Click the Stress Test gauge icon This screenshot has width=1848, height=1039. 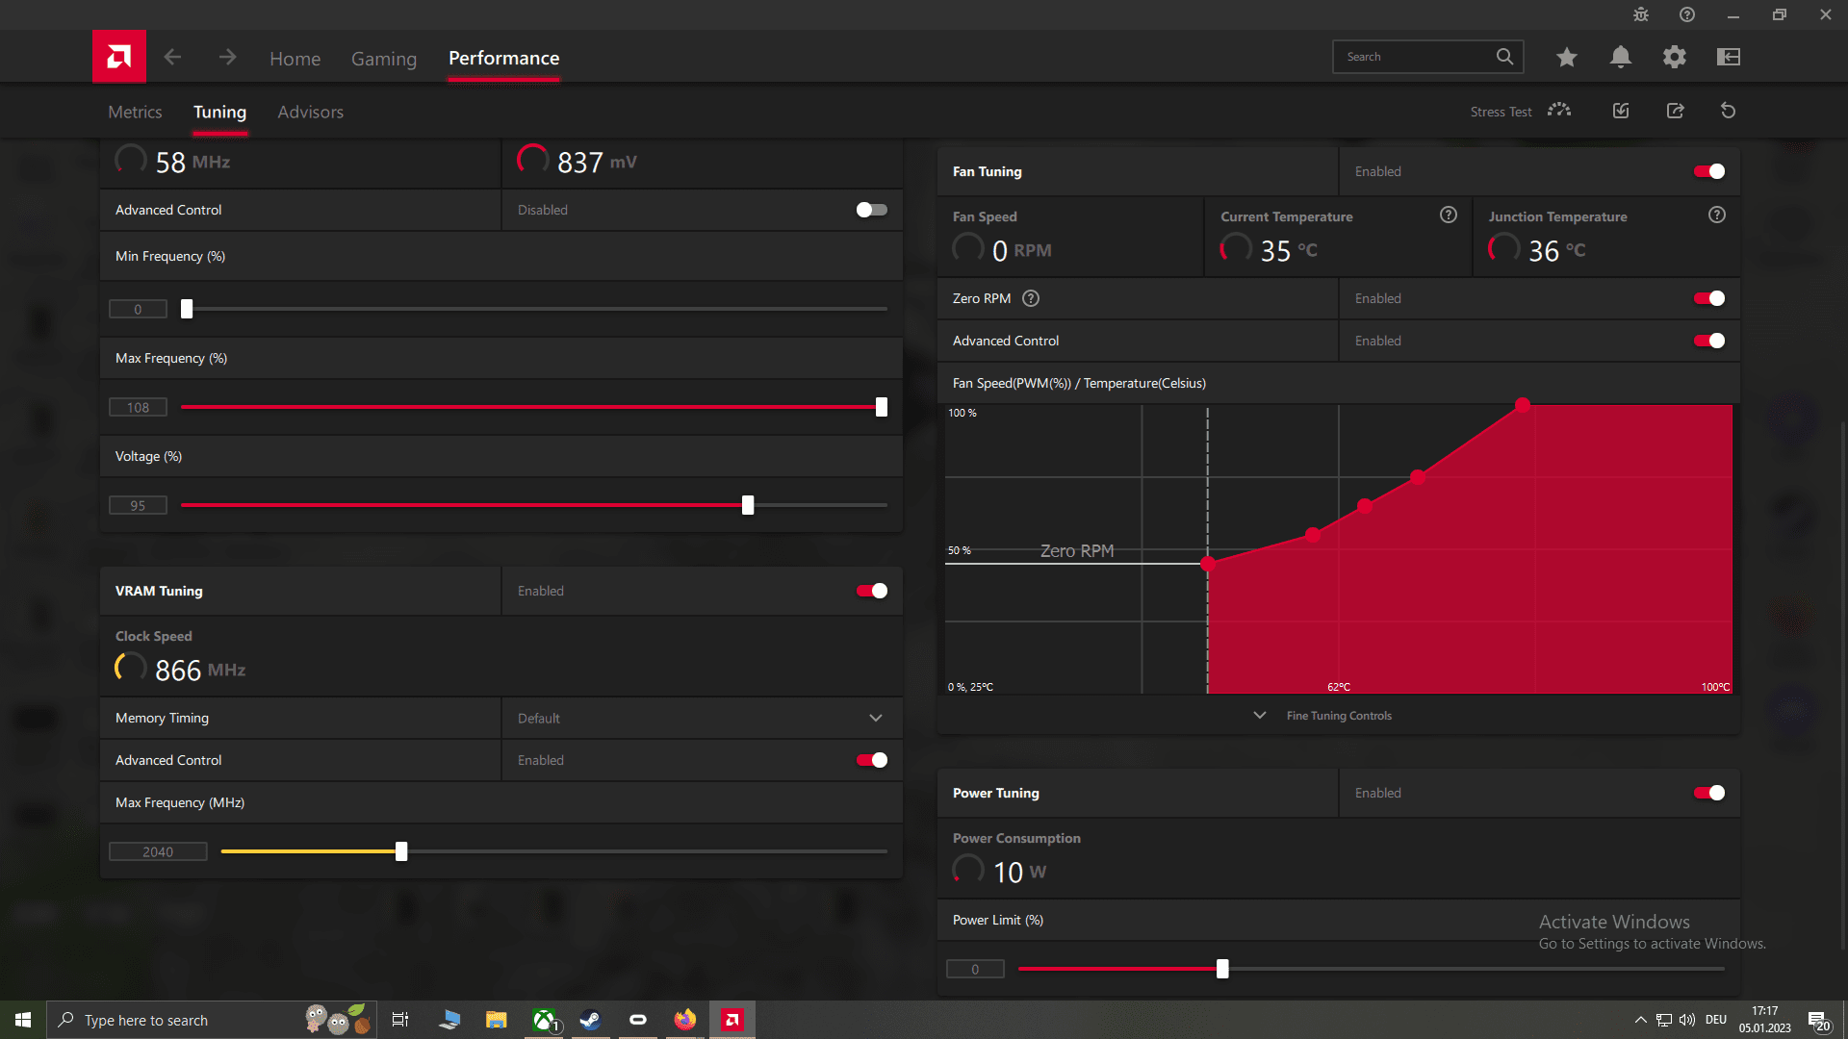(x=1558, y=111)
